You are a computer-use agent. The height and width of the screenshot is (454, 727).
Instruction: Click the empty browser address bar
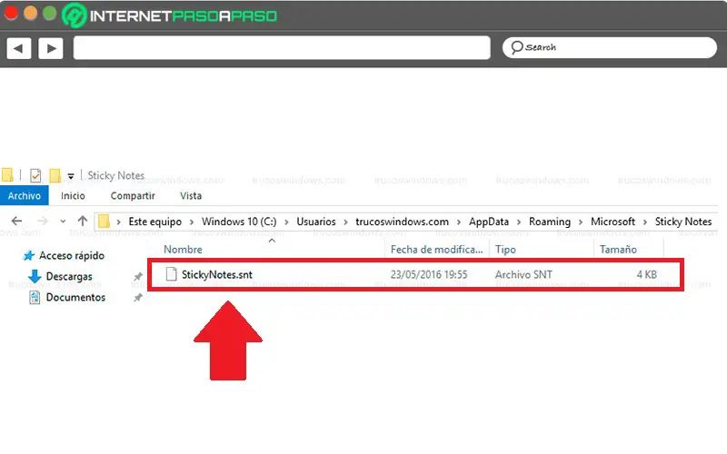282,48
